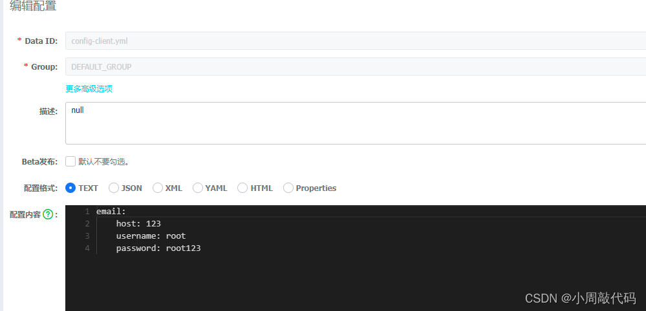Click the host: 123 line in editor
646x311 pixels.
(x=138, y=224)
